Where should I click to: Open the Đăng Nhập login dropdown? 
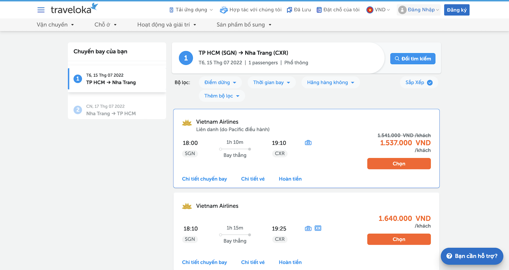[419, 10]
